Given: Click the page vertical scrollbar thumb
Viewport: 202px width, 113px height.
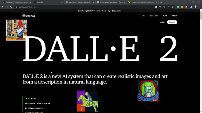Looking at the screenshot, I should tap(201, 16).
